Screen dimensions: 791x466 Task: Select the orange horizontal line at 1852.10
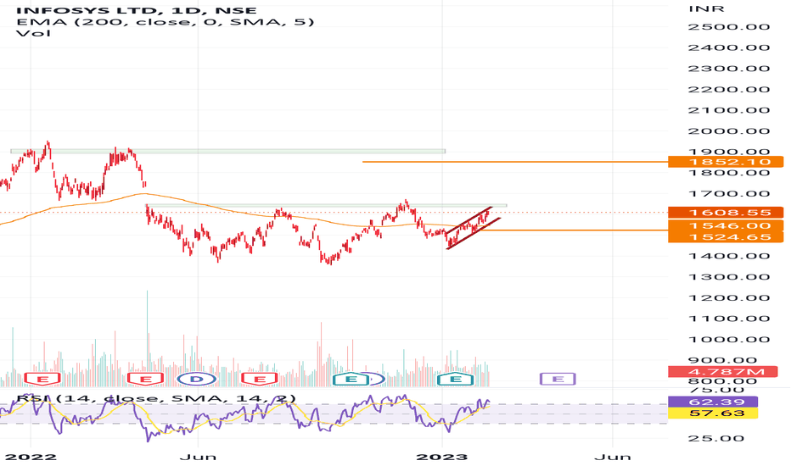514,162
